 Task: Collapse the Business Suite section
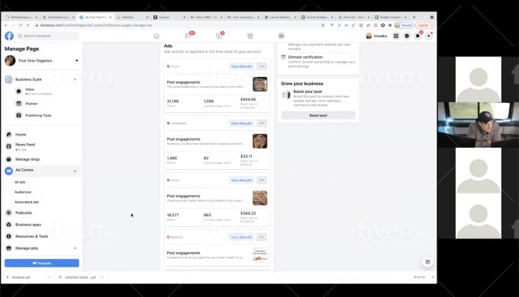(x=75, y=79)
